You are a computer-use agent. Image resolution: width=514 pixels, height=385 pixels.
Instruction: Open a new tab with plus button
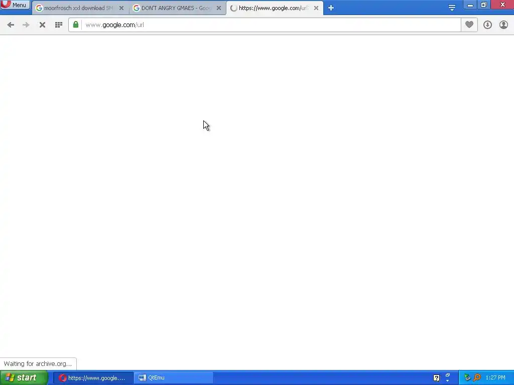tap(331, 8)
